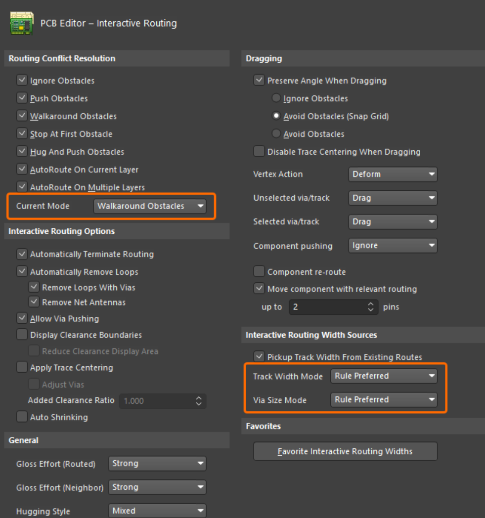Open the Current Mode dropdown
The image size is (485, 518).
point(150,206)
